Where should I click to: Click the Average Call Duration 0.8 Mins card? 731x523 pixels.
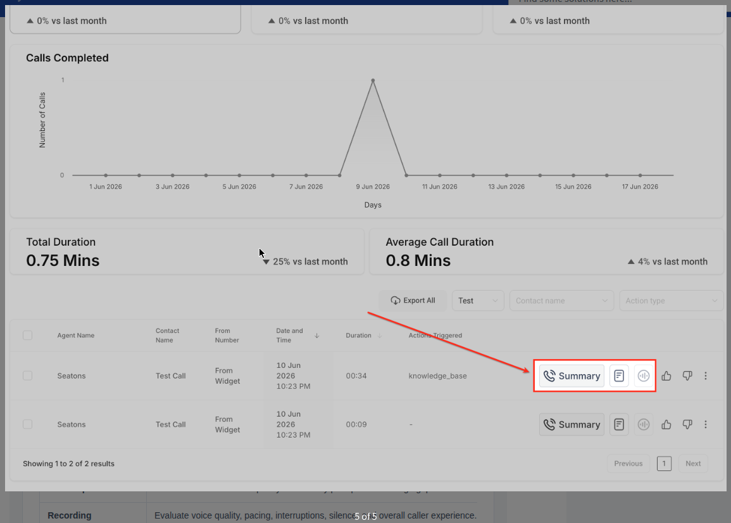pos(546,251)
